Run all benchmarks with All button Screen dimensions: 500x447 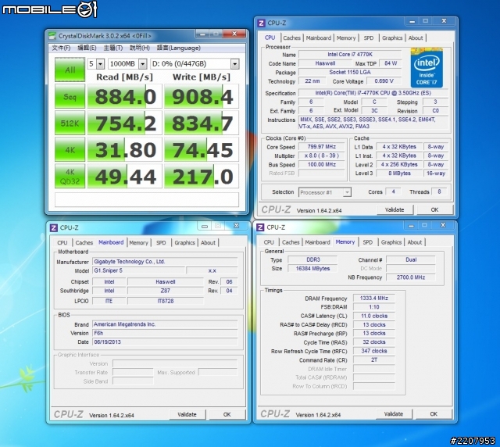click(70, 70)
